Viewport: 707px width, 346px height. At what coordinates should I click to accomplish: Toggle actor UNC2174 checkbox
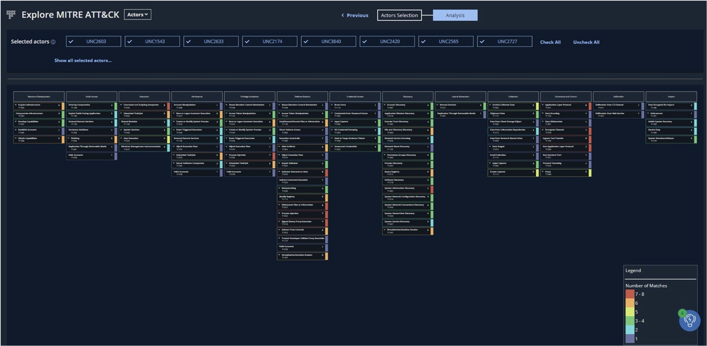click(270, 41)
